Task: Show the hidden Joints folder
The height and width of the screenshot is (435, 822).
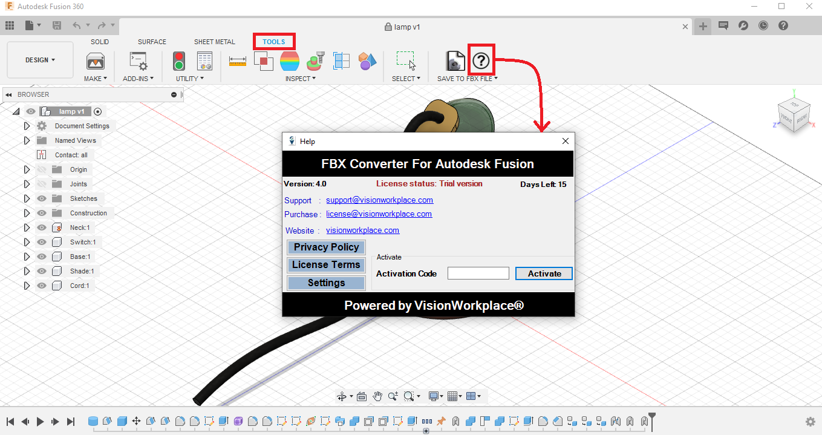Action: (42, 184)
